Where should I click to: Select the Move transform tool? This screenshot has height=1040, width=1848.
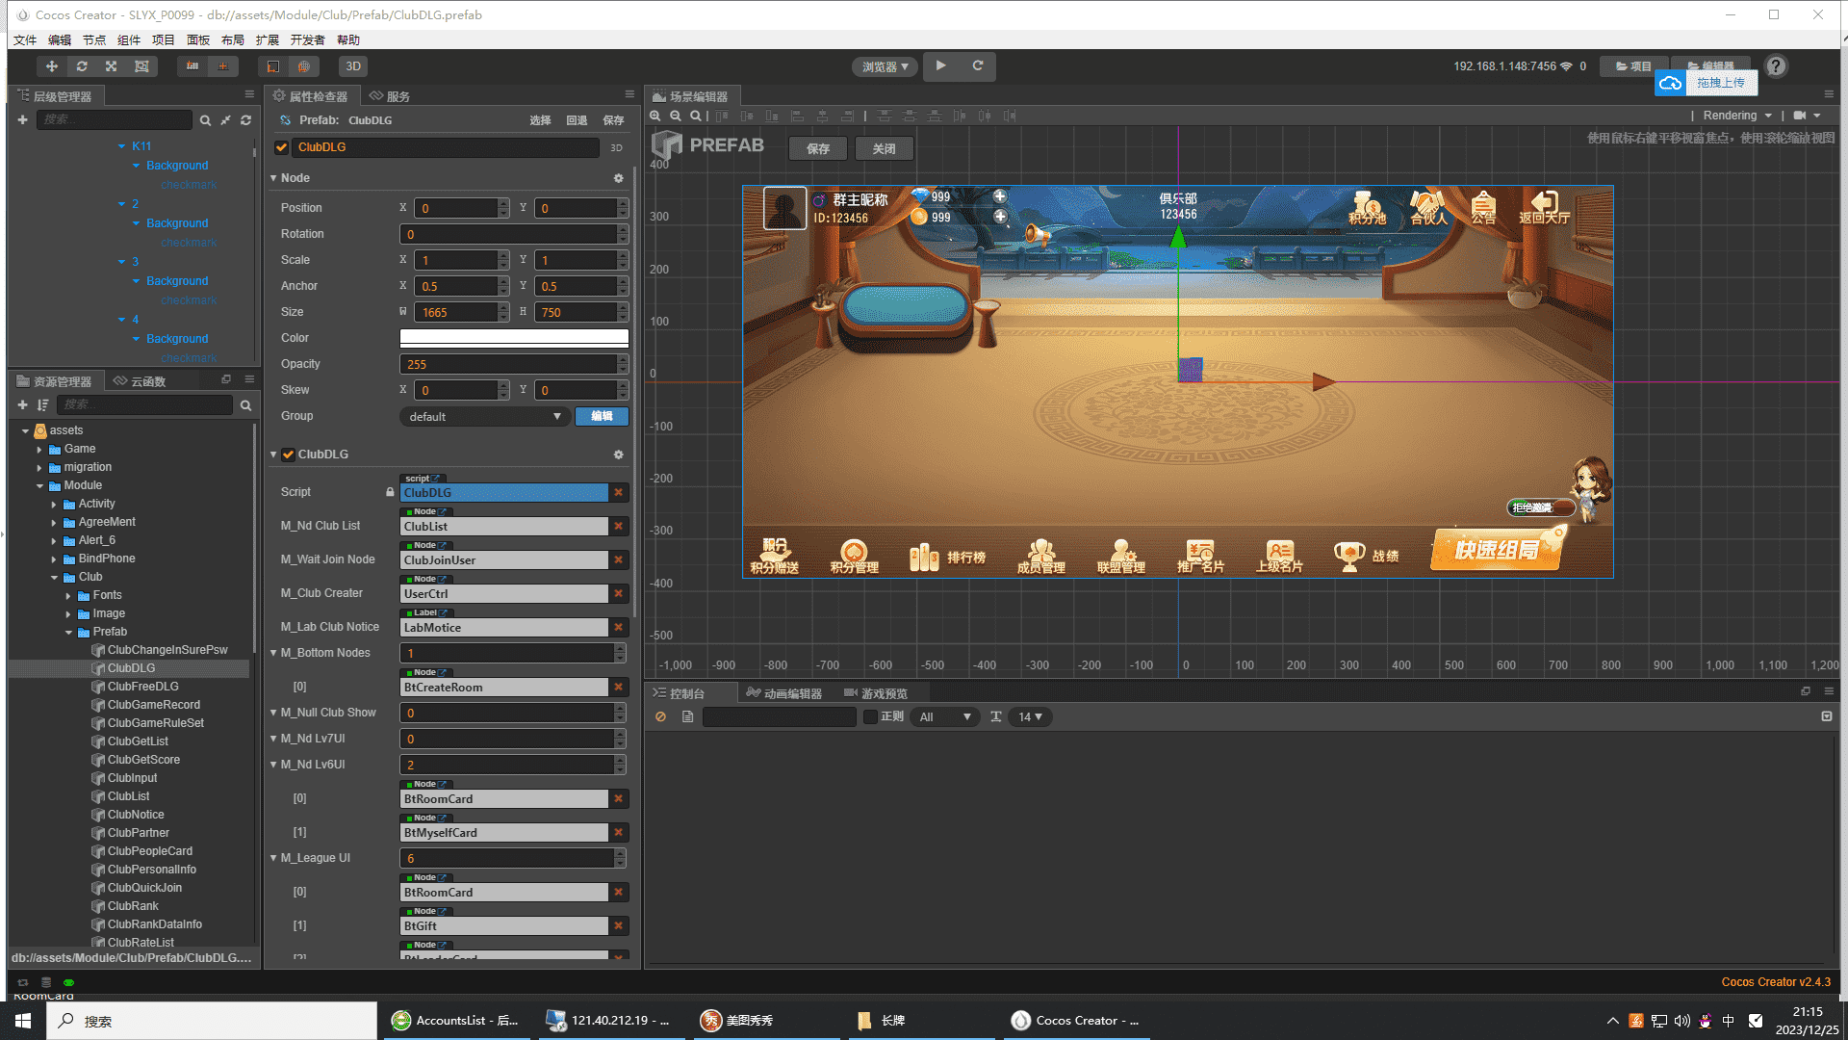[52, 66]
